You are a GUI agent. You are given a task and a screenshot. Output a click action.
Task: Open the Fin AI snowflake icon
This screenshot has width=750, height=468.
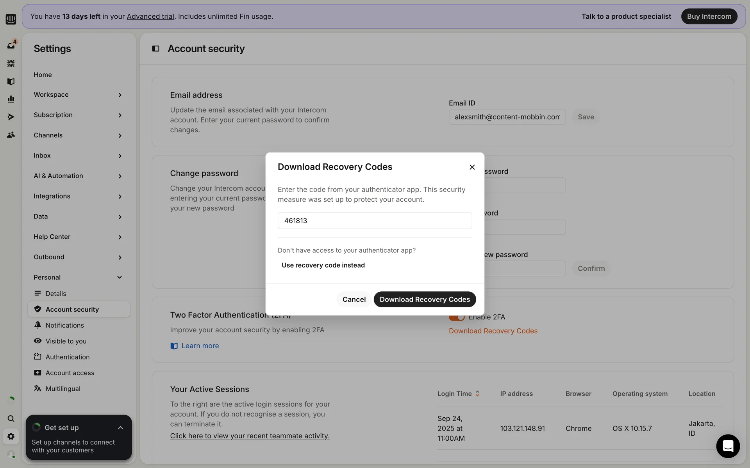11,63
